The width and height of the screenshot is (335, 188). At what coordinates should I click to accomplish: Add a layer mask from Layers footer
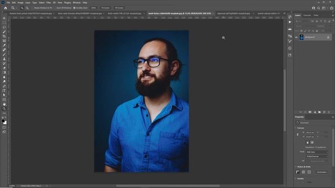[x=310, y=112]
